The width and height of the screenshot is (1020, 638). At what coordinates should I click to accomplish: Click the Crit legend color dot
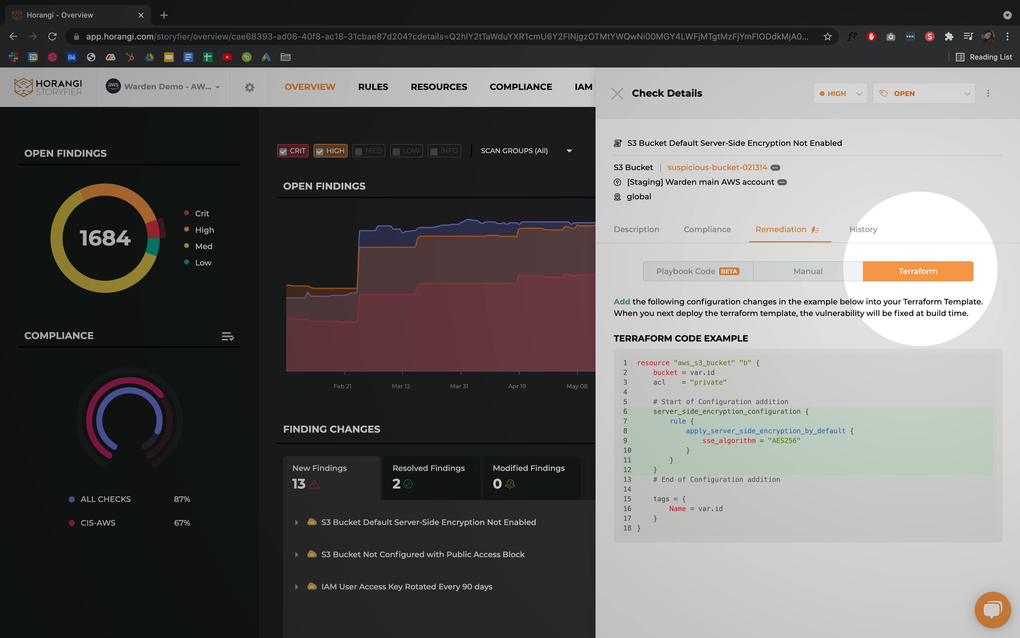click(187, 213)
